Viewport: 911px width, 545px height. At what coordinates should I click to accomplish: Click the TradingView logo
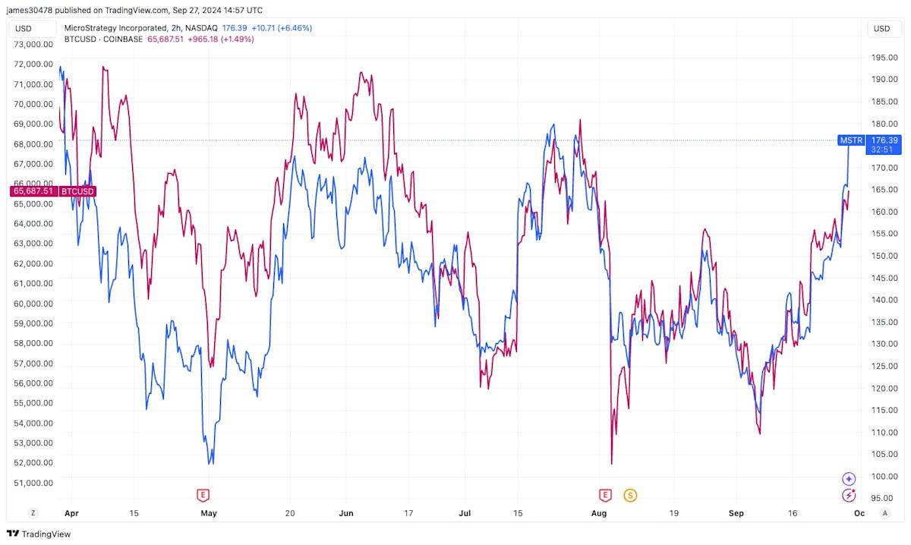pyautogui.click(x=38, y=534)
